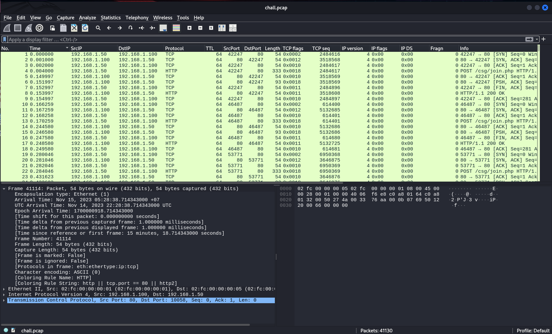Toggle packet list colorization
This screenshot has height=334, width=552.
pos(176,28)
